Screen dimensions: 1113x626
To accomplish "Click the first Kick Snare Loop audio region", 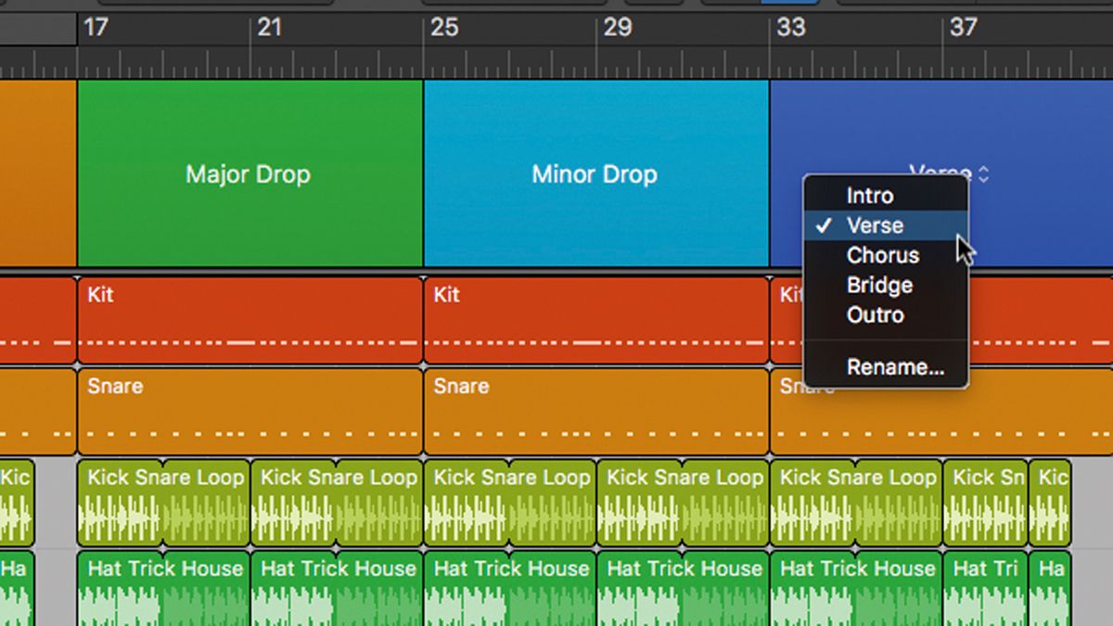I will (163, 501).
